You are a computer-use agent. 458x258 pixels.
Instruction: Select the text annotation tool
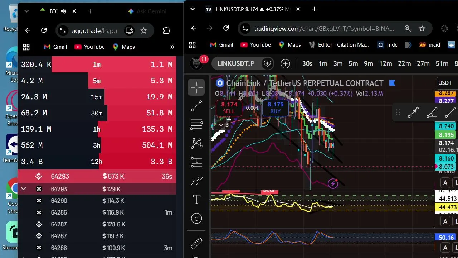tap(196, 200)
